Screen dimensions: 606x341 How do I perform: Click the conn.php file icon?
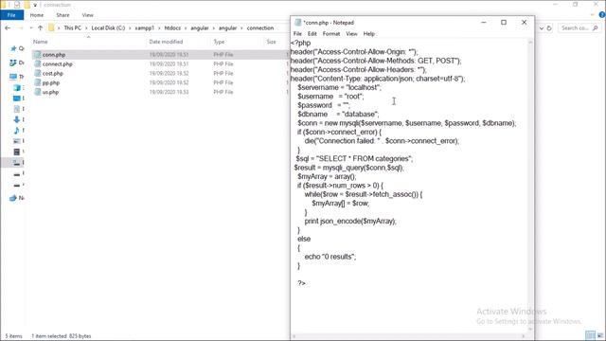point(38,55)
